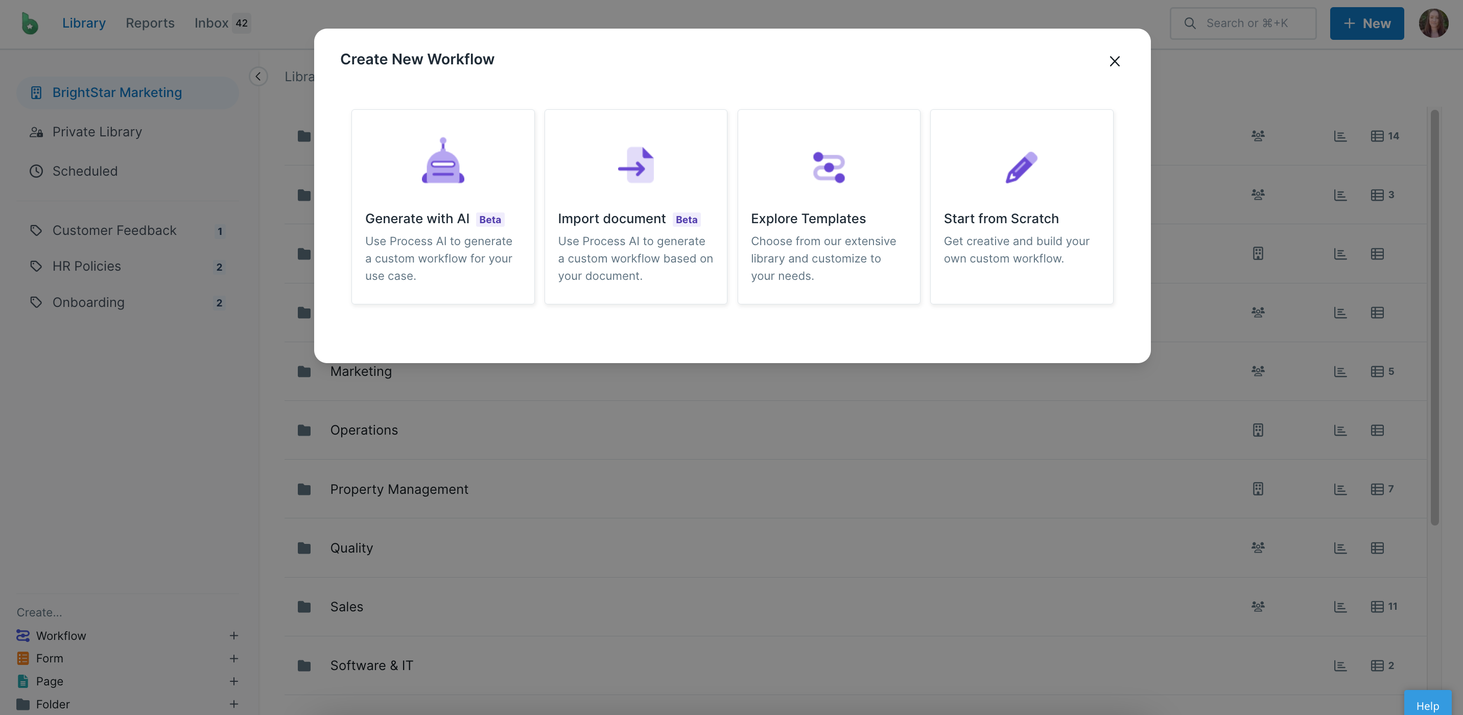1463x715 pixels.
Task: Open the bar chart analytics icon on the Marketing row
Action: (x=1340, y=371)
